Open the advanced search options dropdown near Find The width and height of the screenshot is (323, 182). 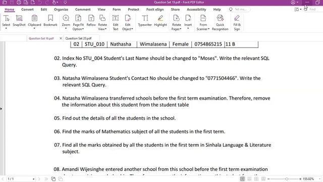(298, 10)
